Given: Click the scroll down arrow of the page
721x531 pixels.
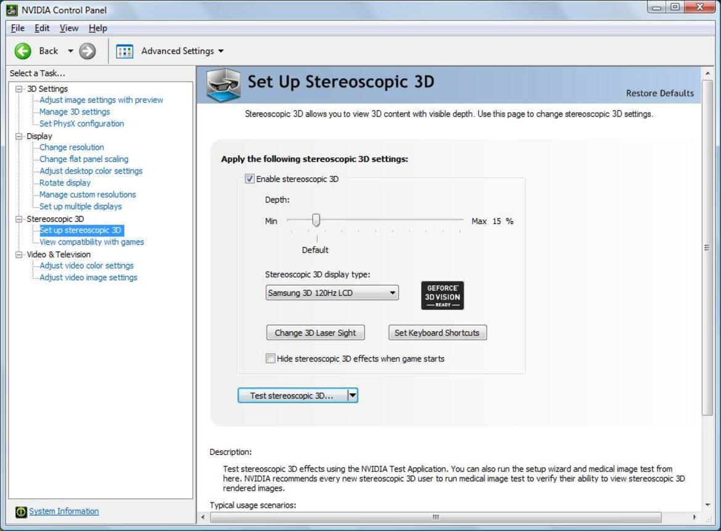Looking at the screenshot, I should coord(707,505).
